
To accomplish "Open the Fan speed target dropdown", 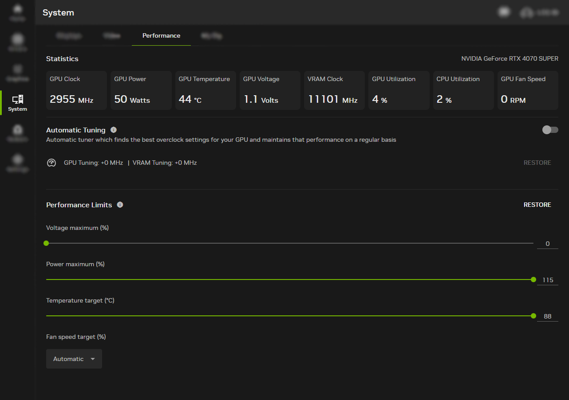I will point(74,359).
